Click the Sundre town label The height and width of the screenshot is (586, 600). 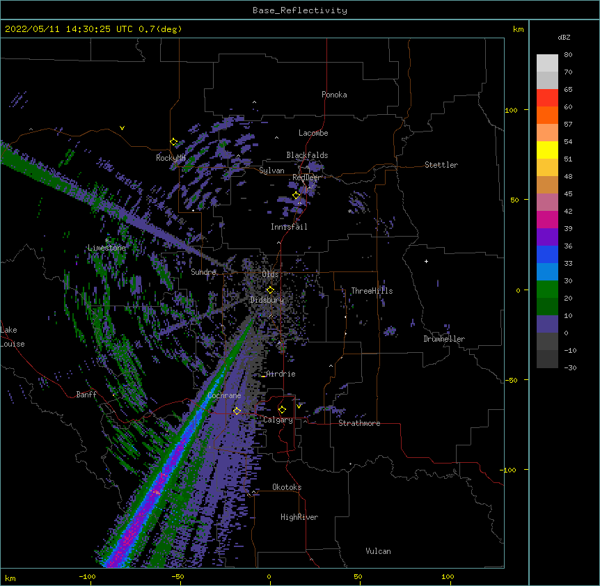tap(203, 272)
